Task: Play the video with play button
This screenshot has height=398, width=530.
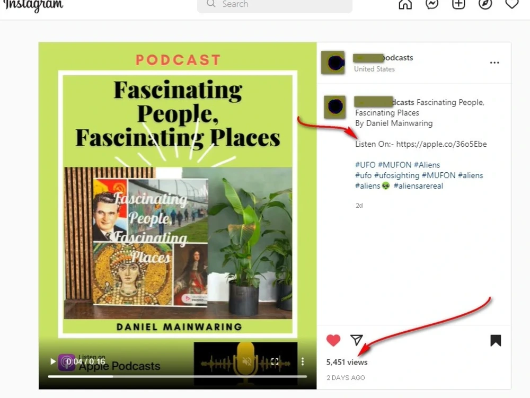Action: coord(52,361)
